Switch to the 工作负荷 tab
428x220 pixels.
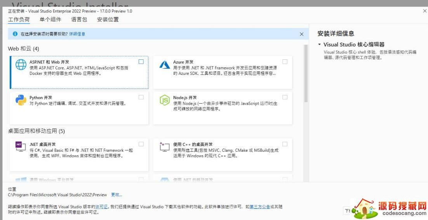pos(19,19)
